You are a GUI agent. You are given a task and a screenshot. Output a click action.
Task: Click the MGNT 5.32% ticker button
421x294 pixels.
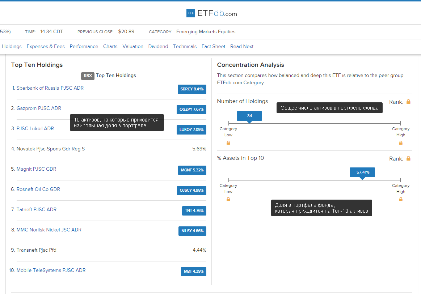pos(192,170)
